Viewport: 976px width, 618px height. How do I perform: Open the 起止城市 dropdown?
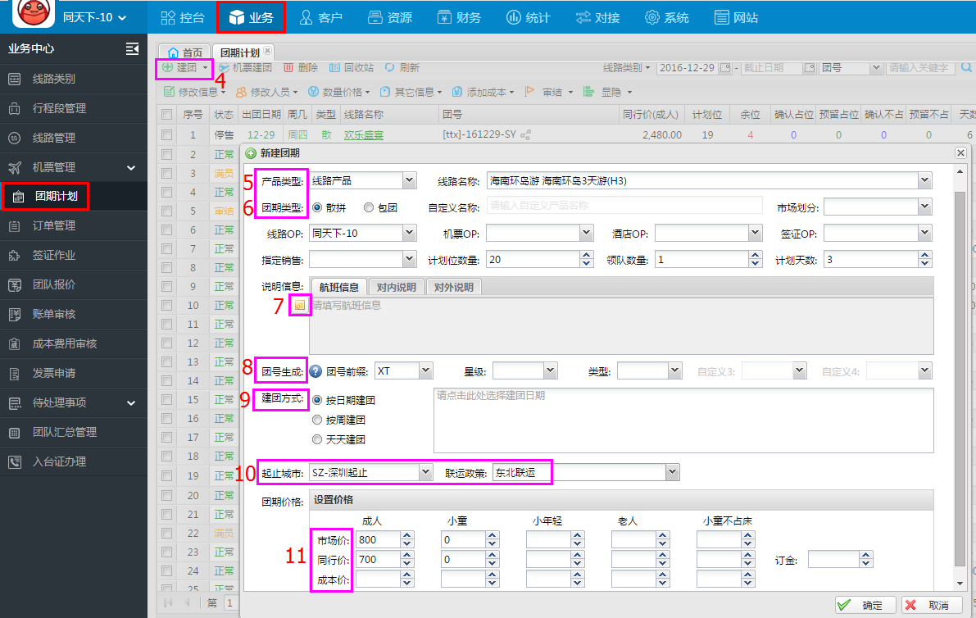[x=426, y=472]
